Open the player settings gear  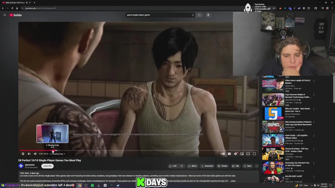236,154
